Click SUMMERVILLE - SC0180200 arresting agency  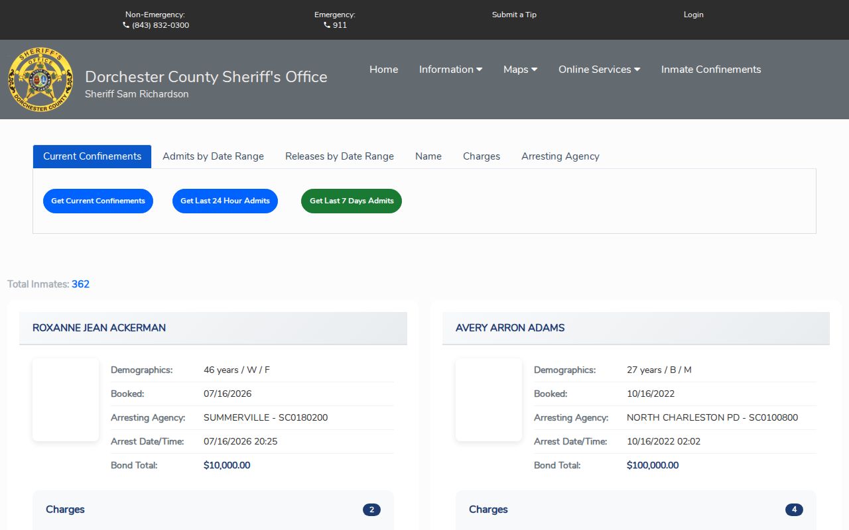265,417
